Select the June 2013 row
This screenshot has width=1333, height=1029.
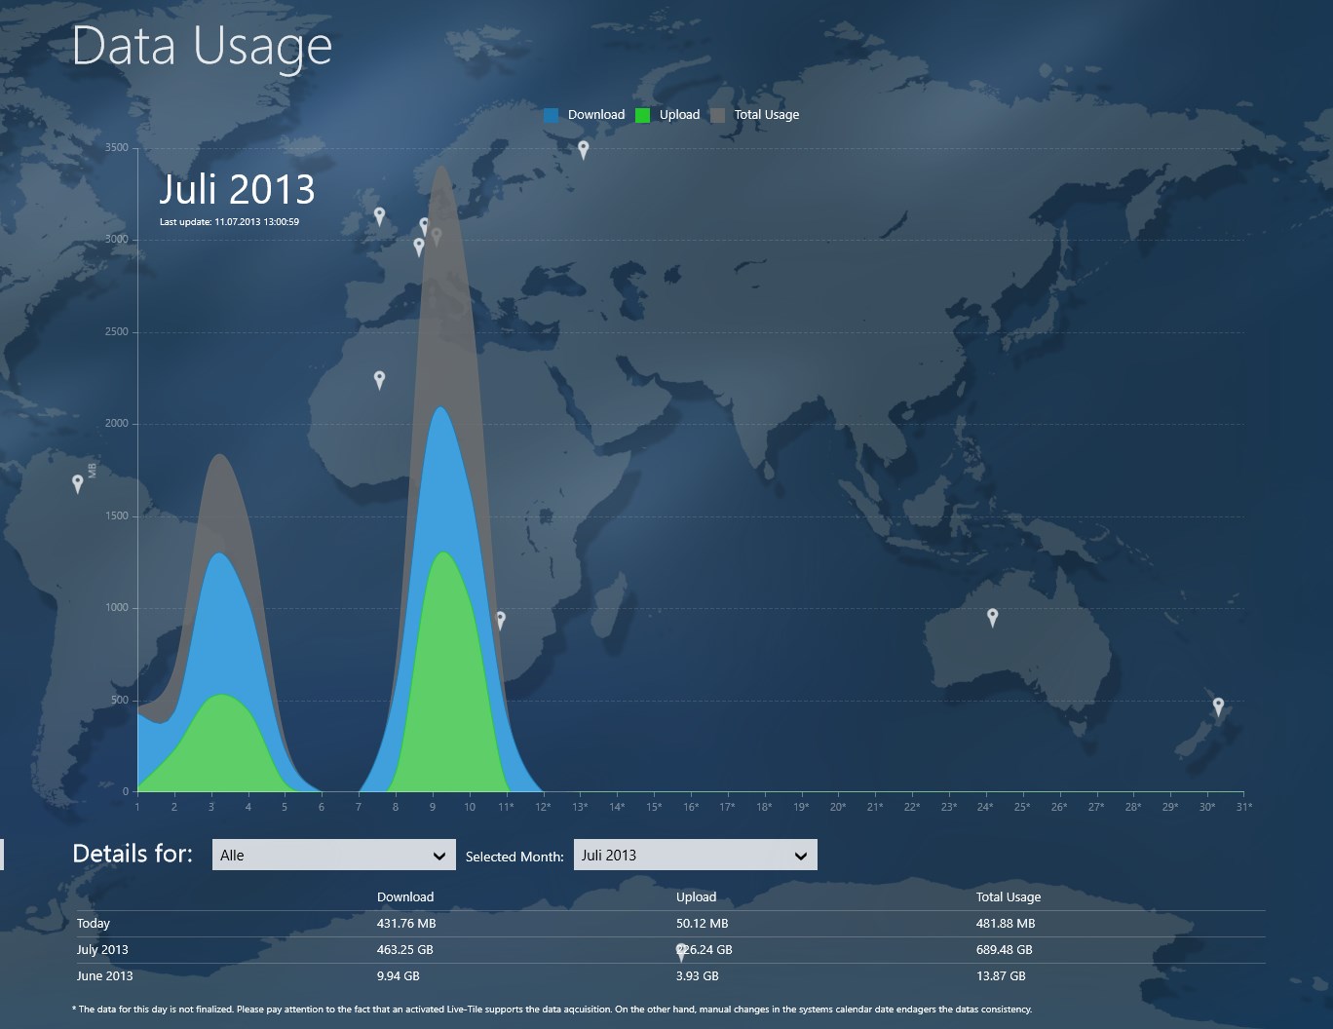click(104, 975)
